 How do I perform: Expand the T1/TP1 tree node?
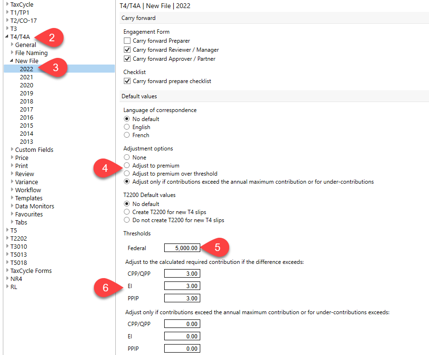pos(8,12)
